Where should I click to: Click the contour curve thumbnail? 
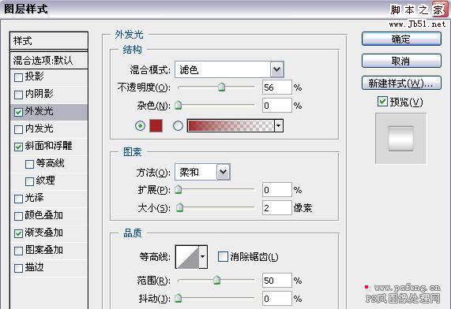coord(187,257)
